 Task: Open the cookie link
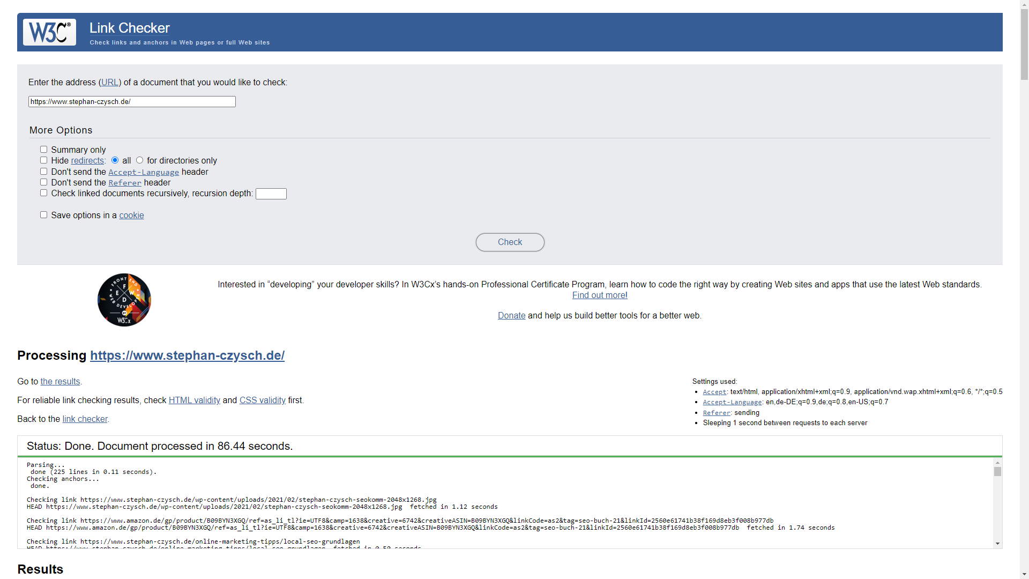pyautogui.click(x=131, y=216)
